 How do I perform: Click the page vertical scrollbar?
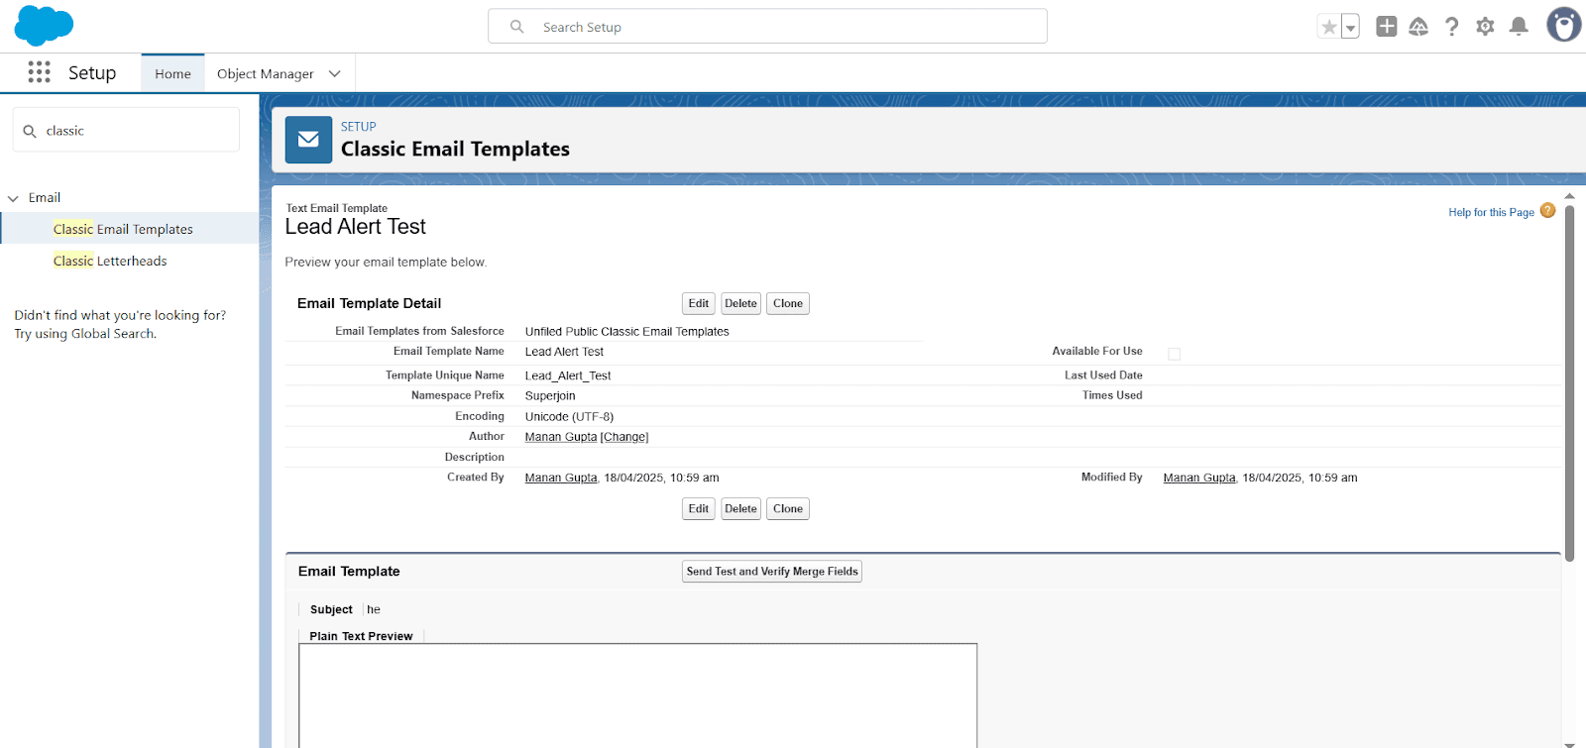tap(1569, 381)
